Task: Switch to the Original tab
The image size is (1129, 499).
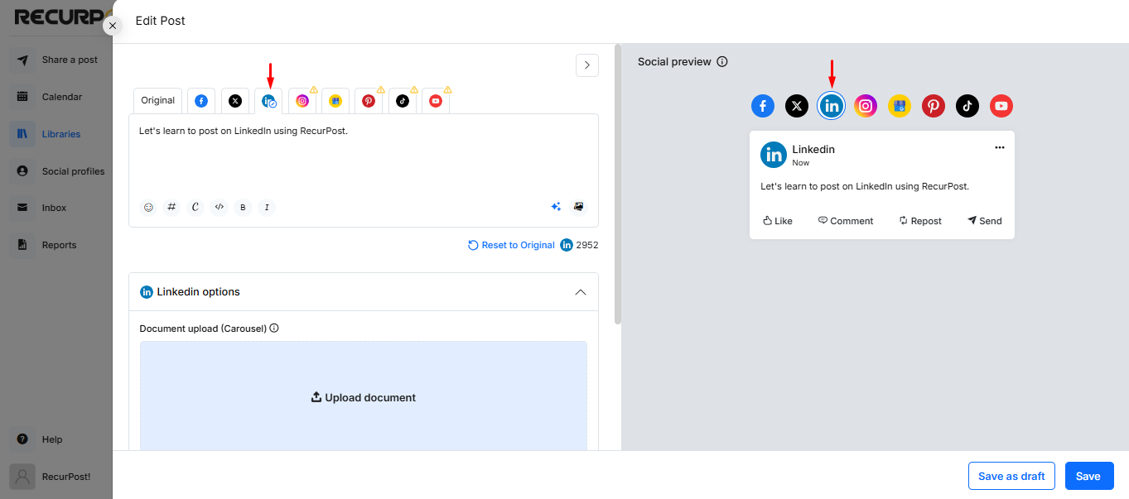Action: [157, 101]
